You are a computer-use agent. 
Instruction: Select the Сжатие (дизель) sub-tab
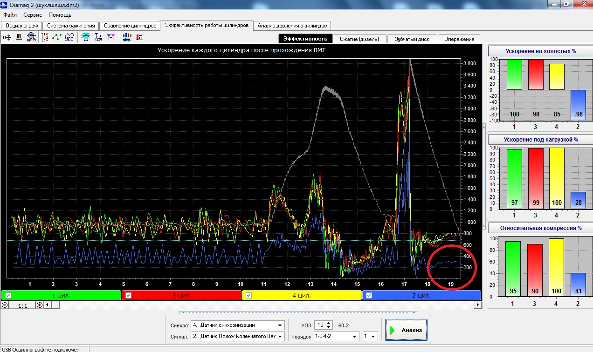click(360, 39)
